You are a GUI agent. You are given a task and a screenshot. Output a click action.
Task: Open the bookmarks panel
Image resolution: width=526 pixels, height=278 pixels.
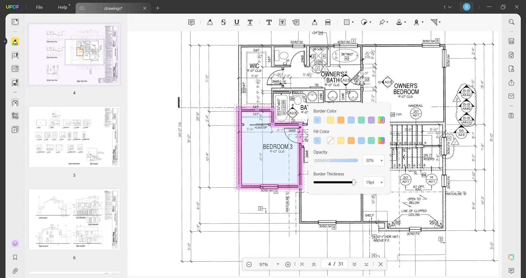click(15, 257)
